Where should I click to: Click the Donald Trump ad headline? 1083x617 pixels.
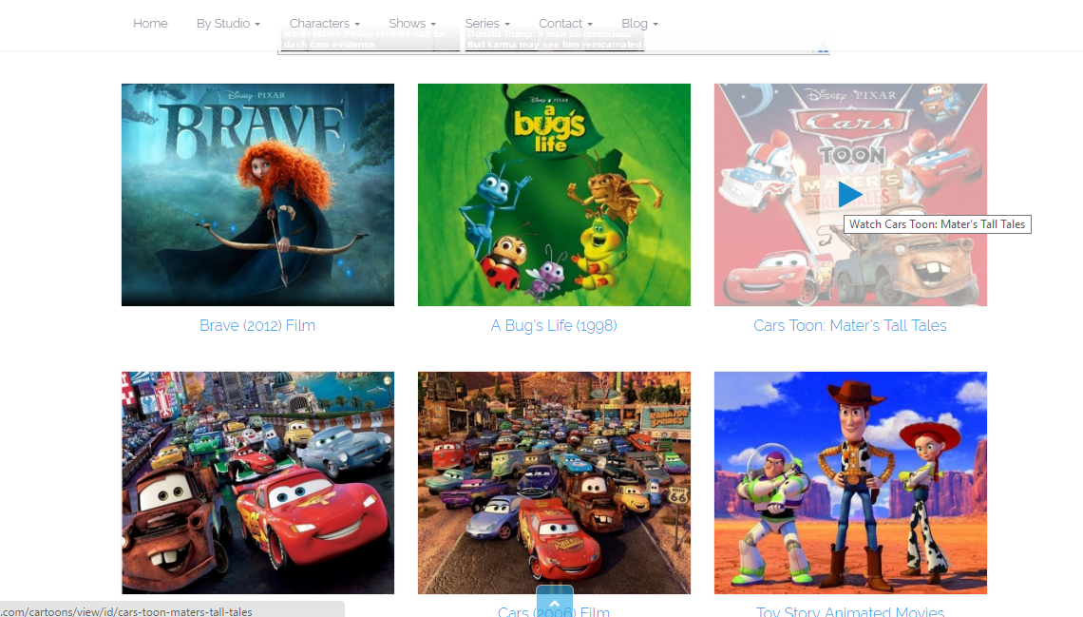pos(554,41)
